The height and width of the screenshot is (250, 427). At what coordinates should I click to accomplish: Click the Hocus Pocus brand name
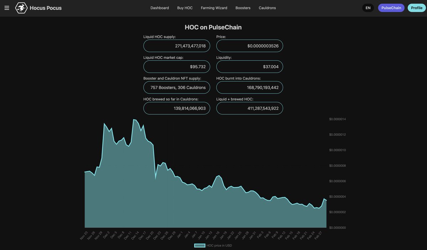tap(46, 8)
